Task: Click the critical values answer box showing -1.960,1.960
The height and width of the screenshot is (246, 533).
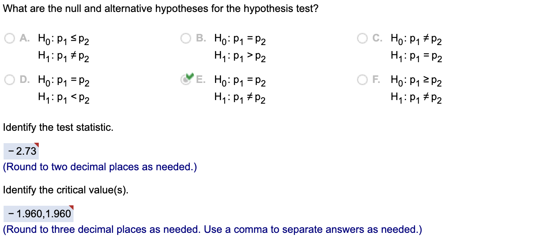Action: (38, 214)
